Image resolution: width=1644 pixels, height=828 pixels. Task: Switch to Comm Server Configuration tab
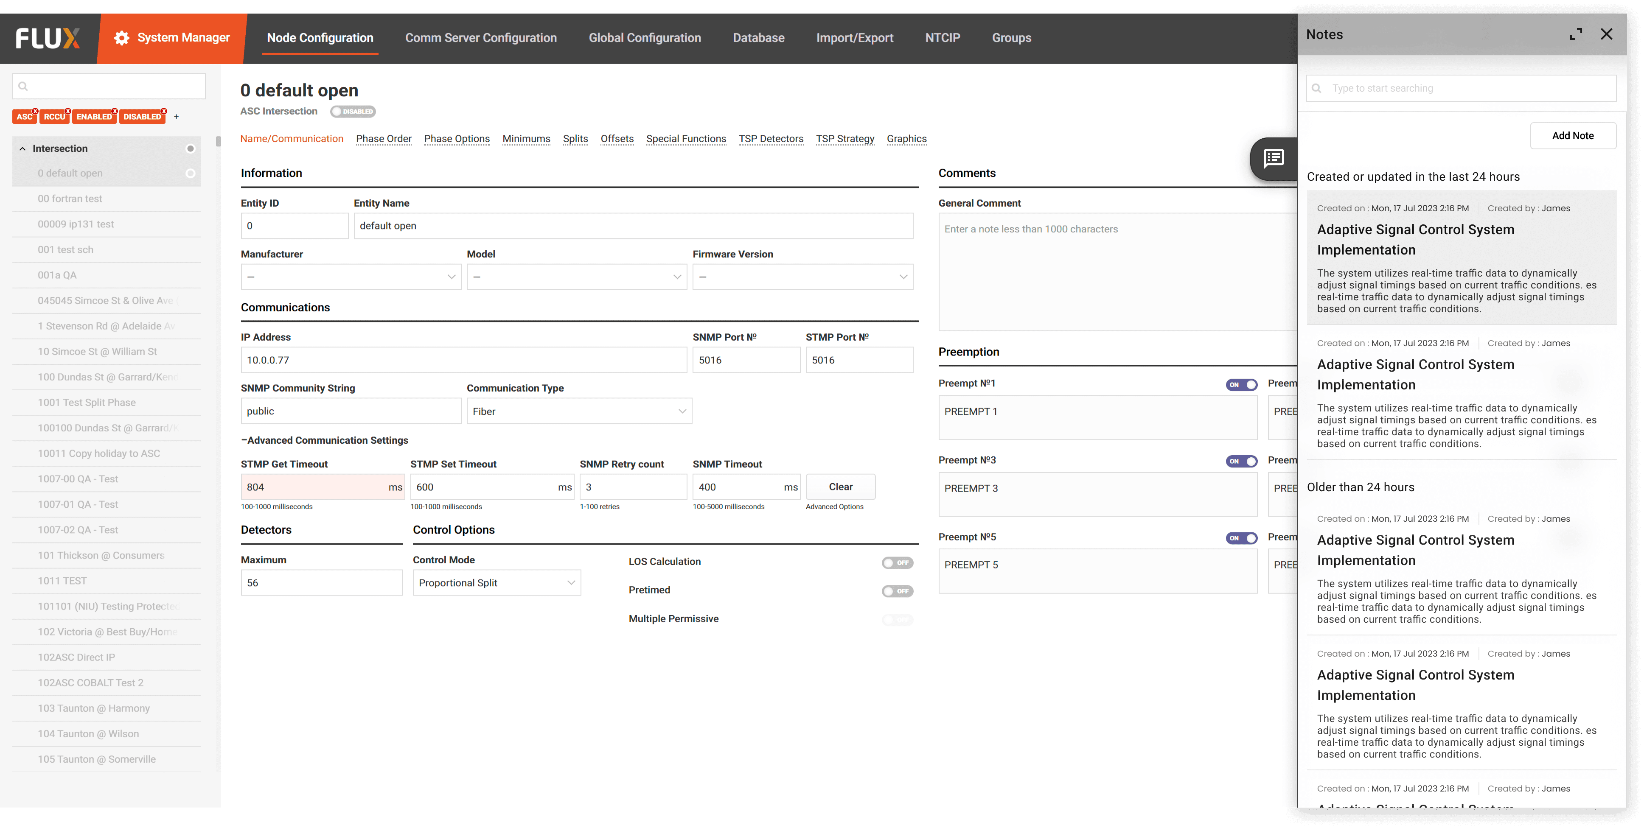[480, 38]
